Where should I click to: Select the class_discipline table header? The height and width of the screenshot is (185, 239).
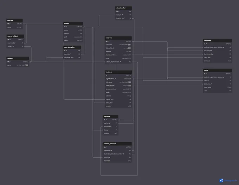[72, 47]
